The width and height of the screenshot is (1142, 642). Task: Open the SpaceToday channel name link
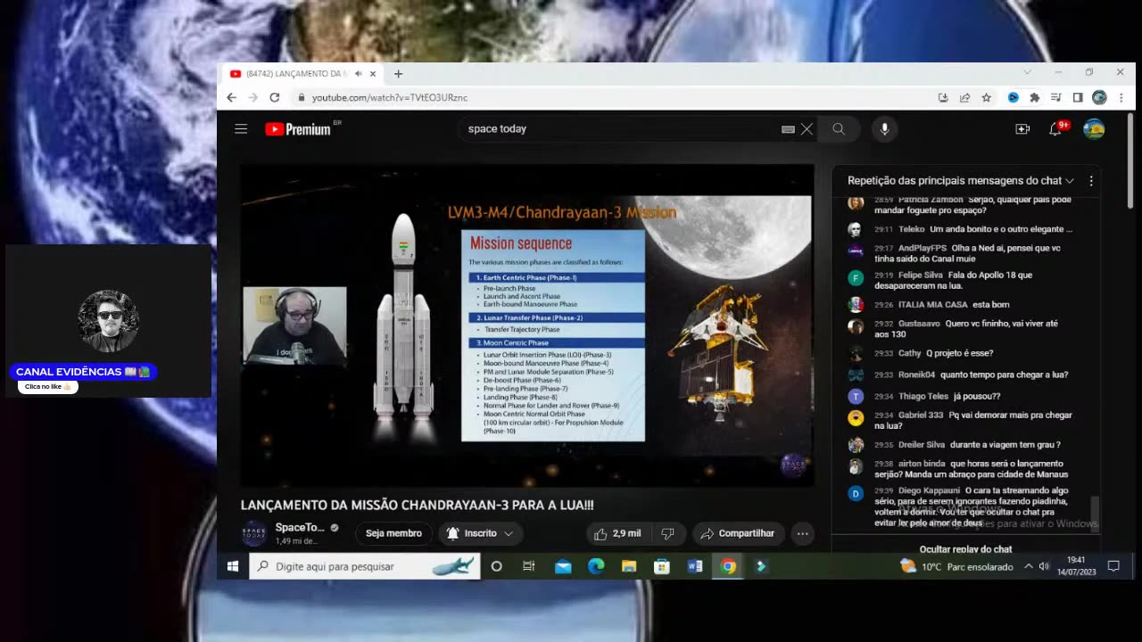(x=300, y=527)
